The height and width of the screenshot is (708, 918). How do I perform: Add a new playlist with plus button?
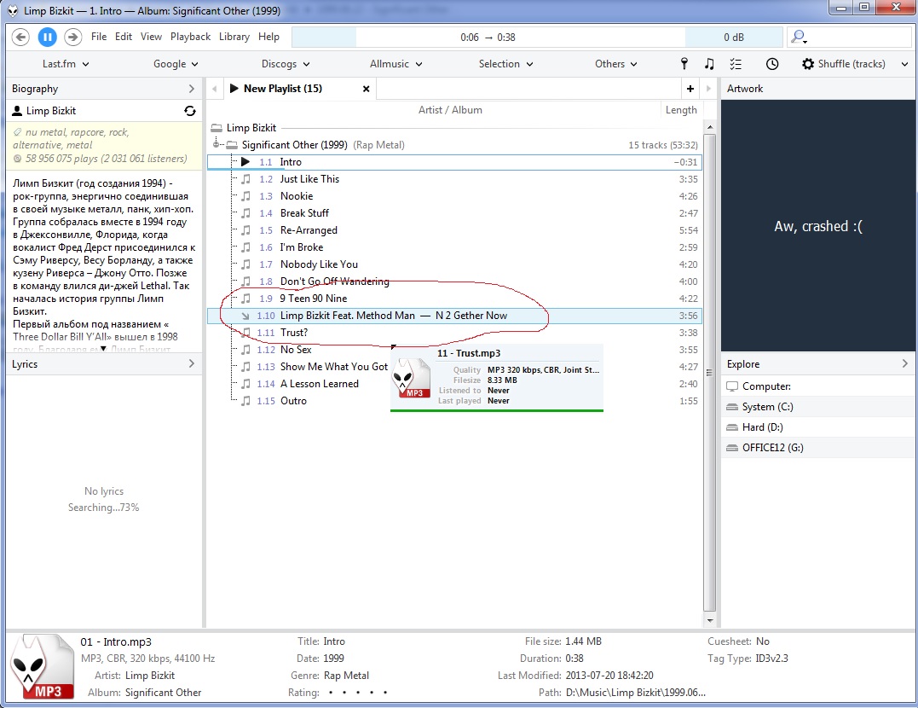pyautogui.click(x=690, y=89)
